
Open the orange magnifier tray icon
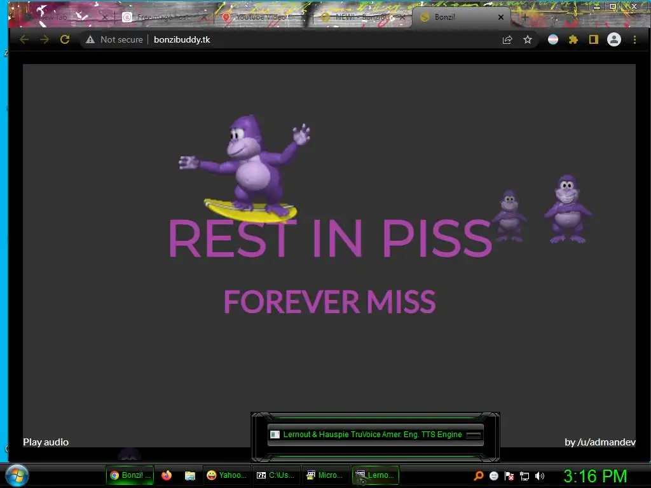point(478,476)
